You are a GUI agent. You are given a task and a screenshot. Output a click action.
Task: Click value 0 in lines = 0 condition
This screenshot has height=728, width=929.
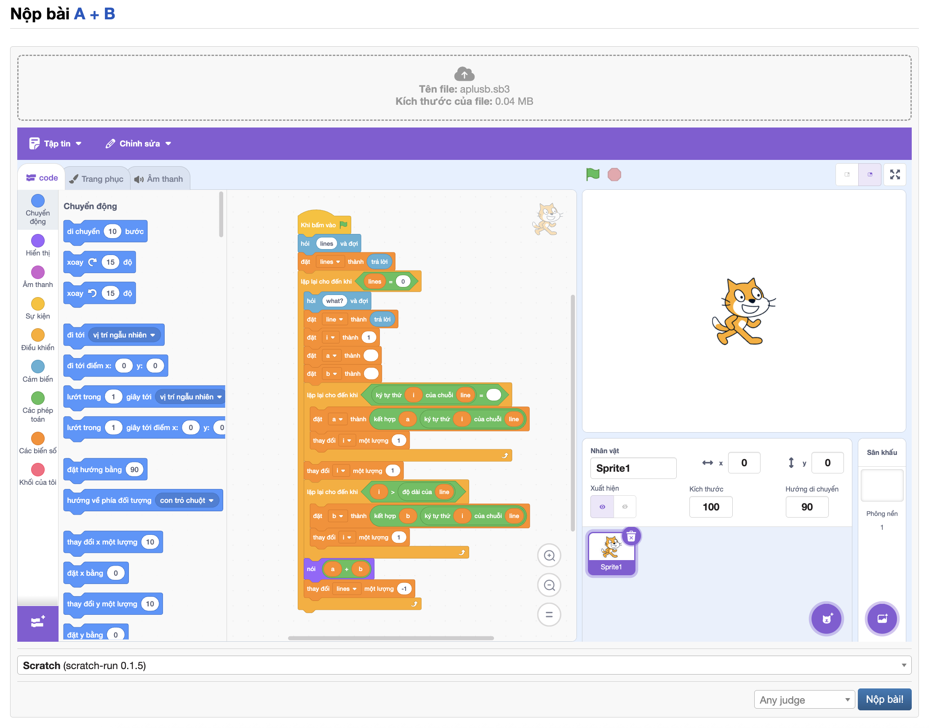[403, 282]
